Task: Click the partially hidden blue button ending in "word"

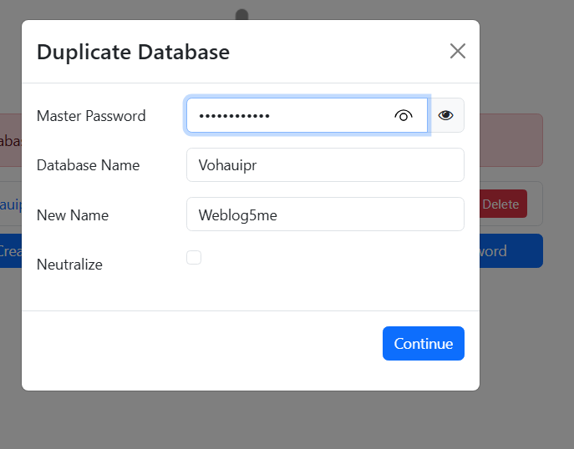Action: tap(511, 251)
